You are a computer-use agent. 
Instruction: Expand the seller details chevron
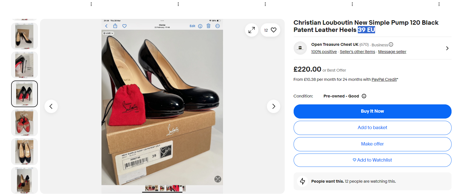point(447,48)
